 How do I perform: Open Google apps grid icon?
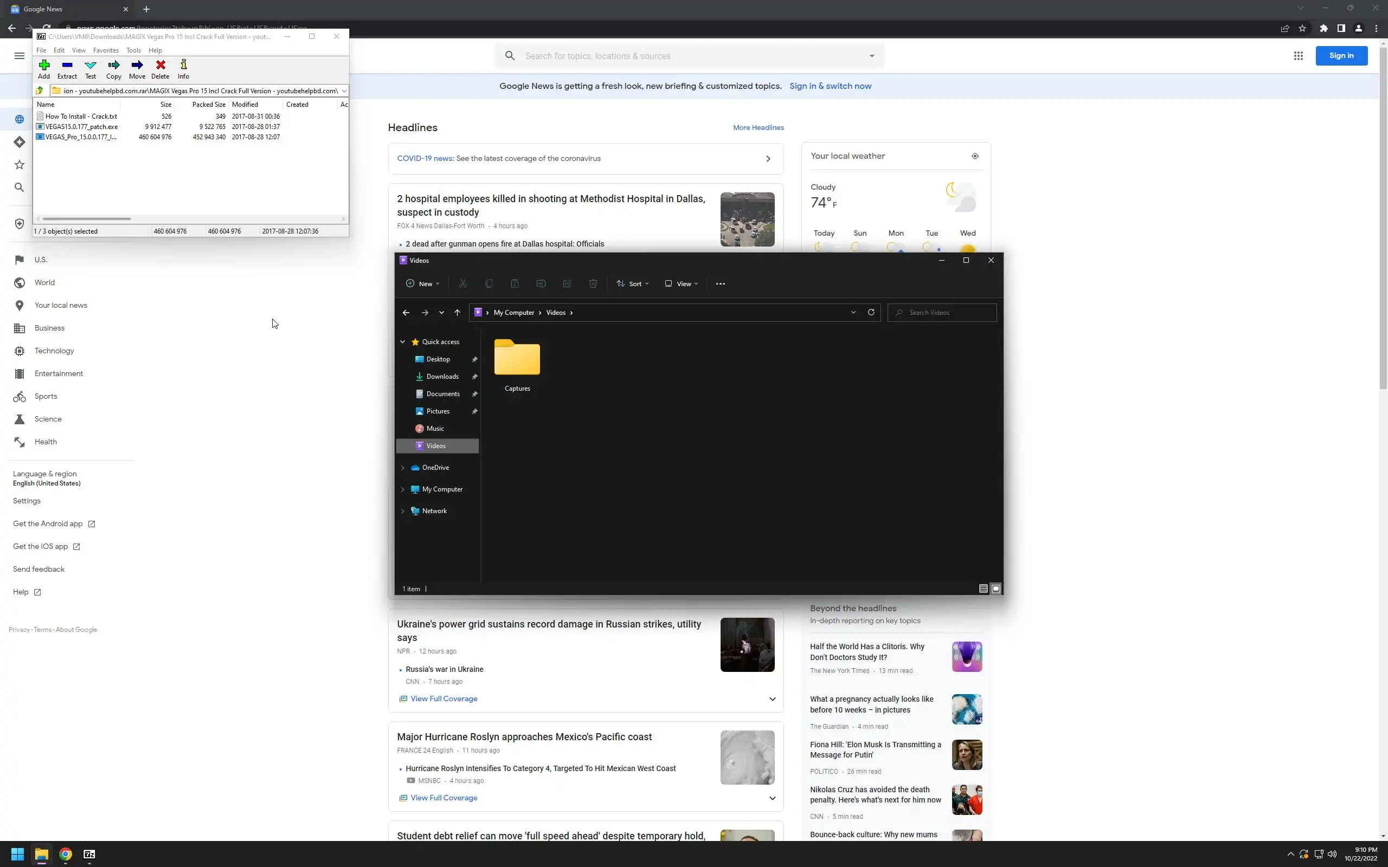(x=1298, y=56)
